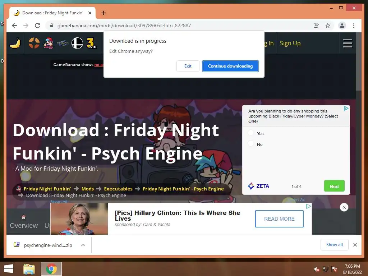Click the psychengine zip file icon

[x=17, y=245]
